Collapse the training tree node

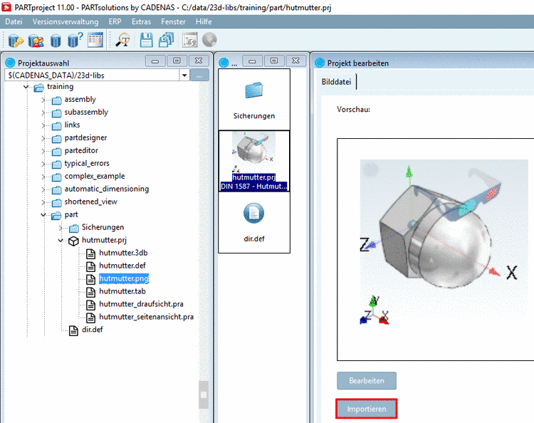click(x=26, y=87)
